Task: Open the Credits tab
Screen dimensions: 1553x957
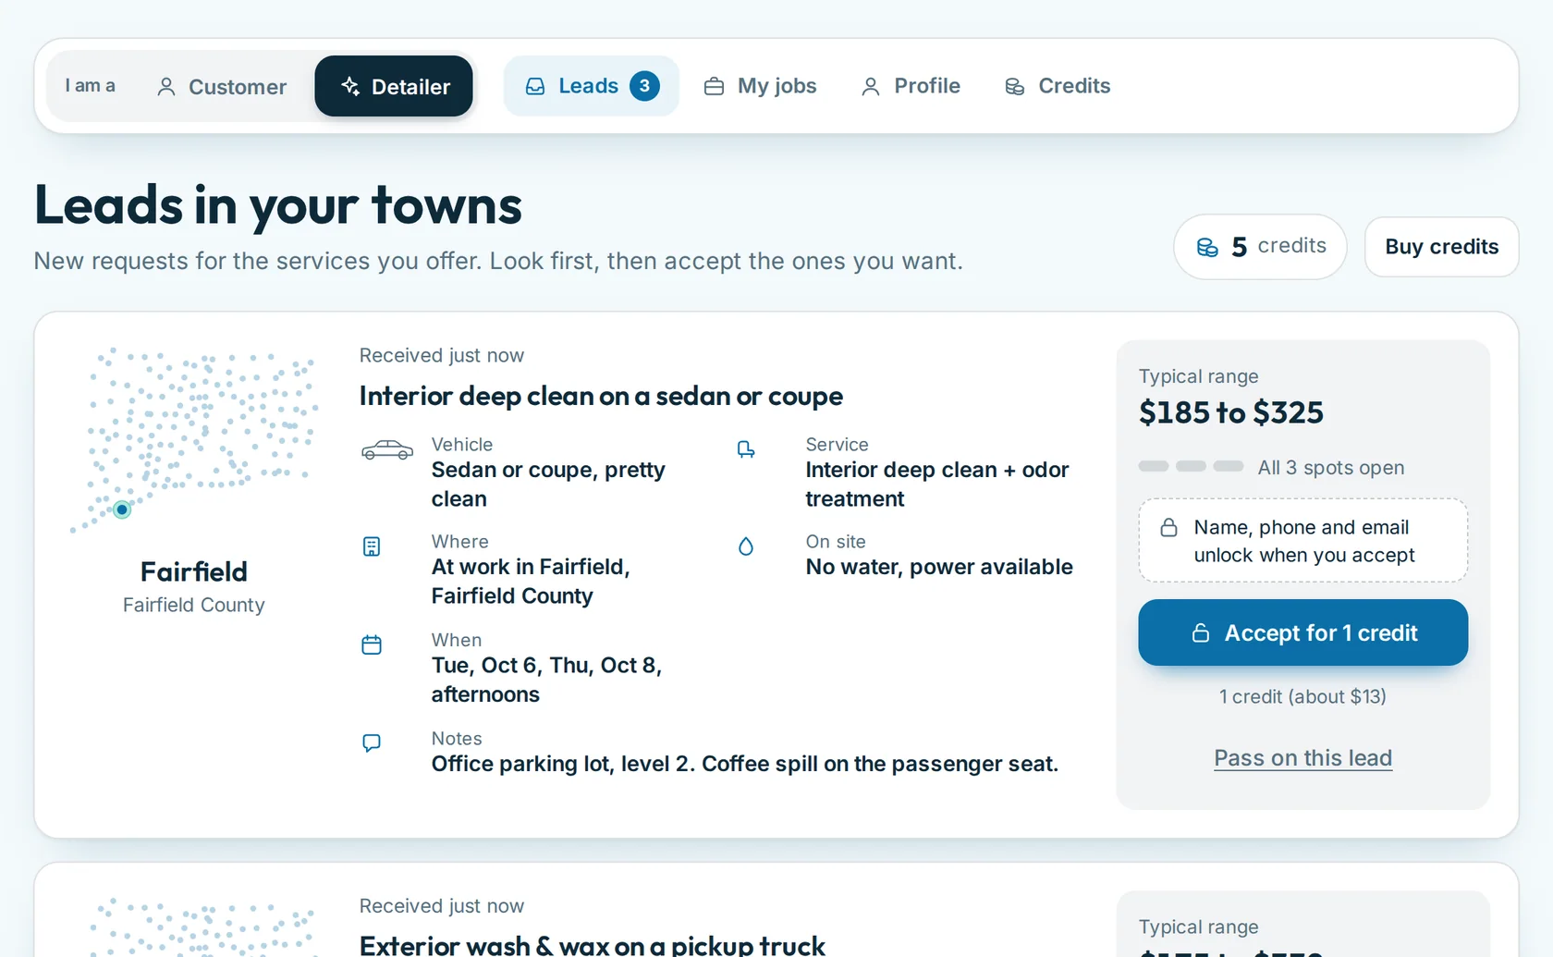Action: (x=1058, y=86)
